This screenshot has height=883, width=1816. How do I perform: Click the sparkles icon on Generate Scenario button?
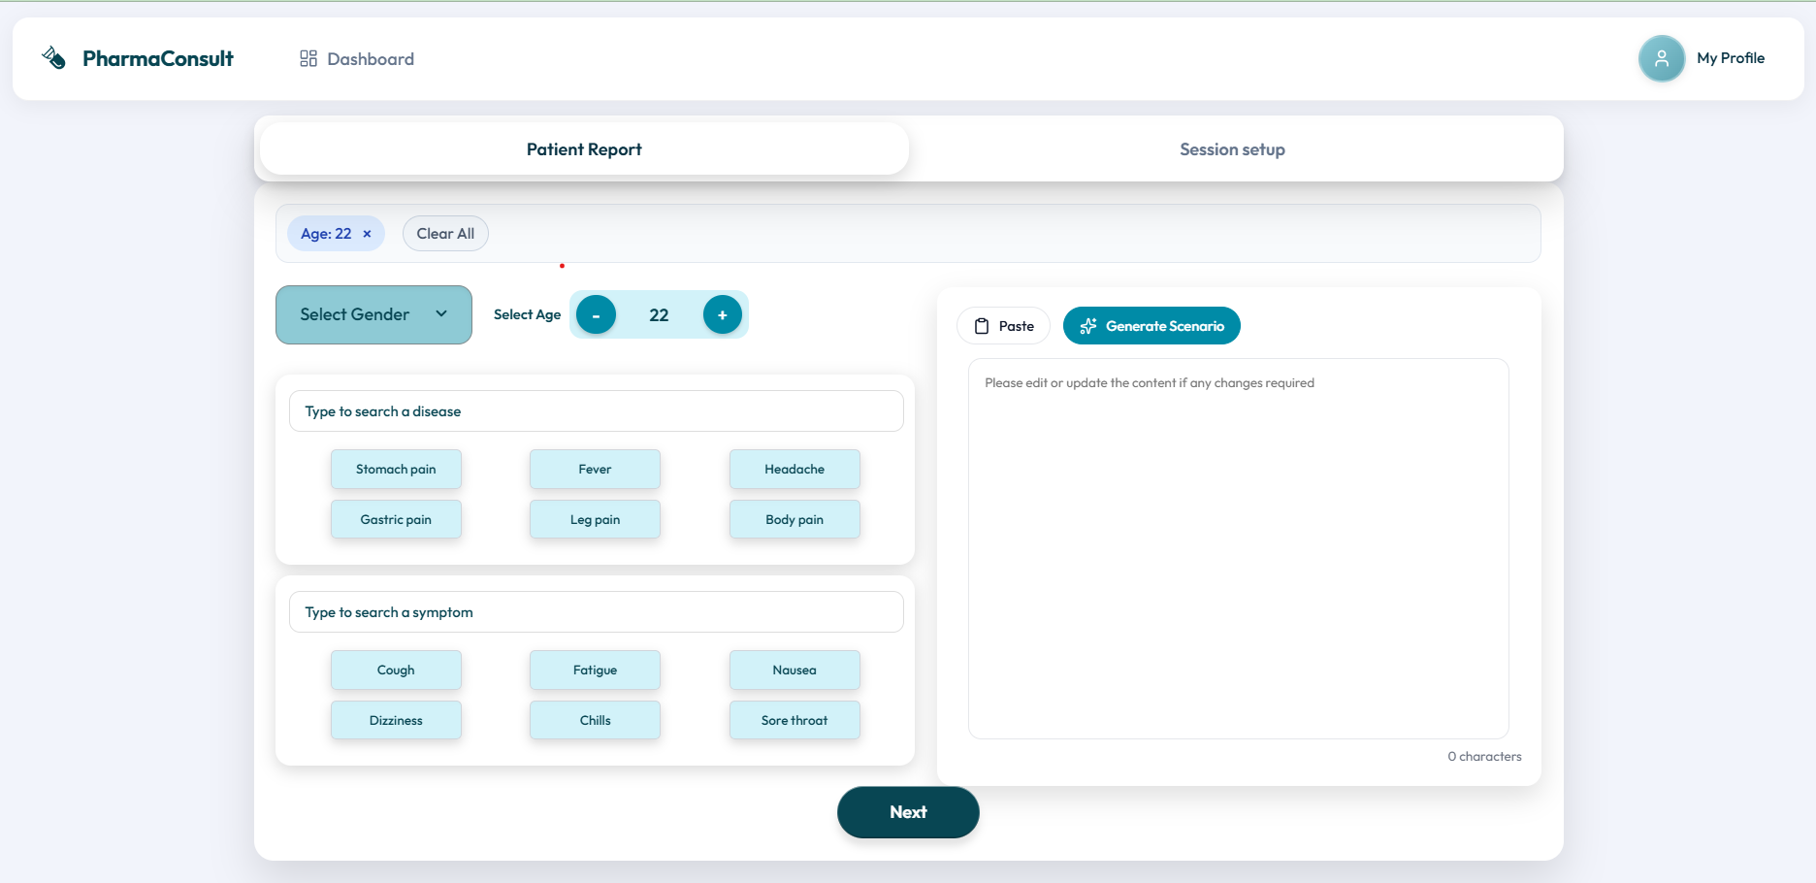(x=1088, y=325)
